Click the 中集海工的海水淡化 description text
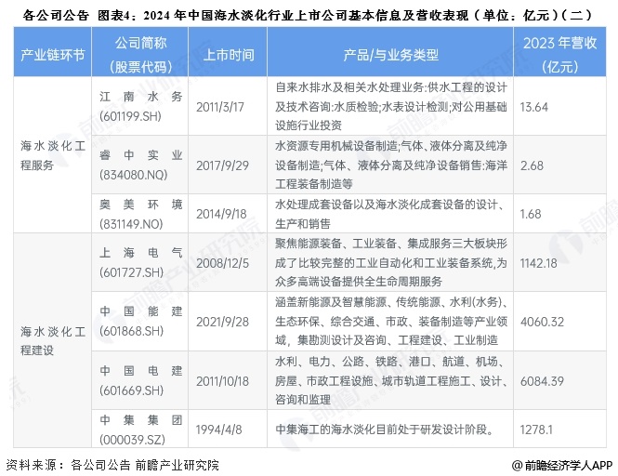 click(x=385, y=430)
